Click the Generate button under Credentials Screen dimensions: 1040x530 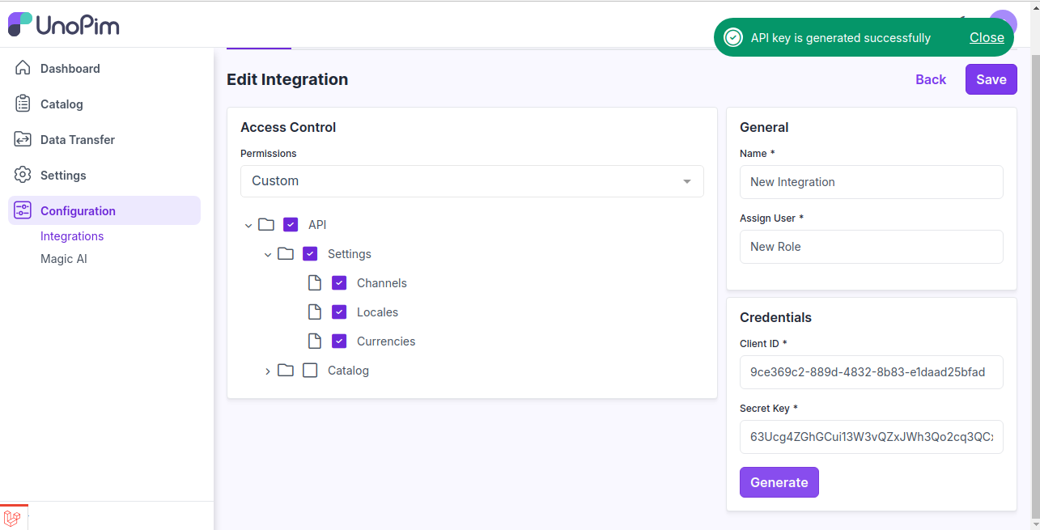click(779, 482)
